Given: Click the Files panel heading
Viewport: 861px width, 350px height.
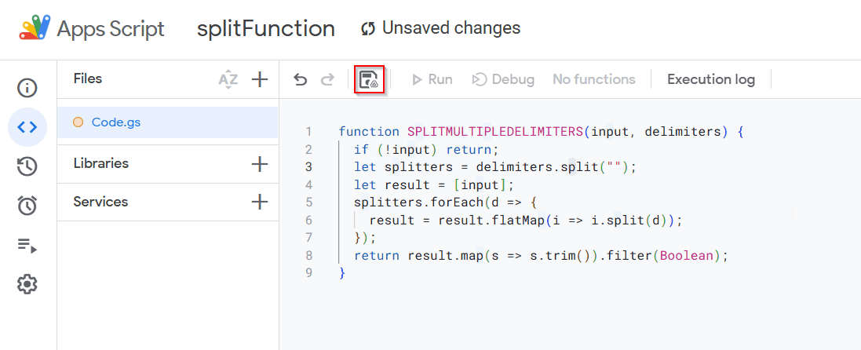Looking at the screenshot, I should 88,79.
